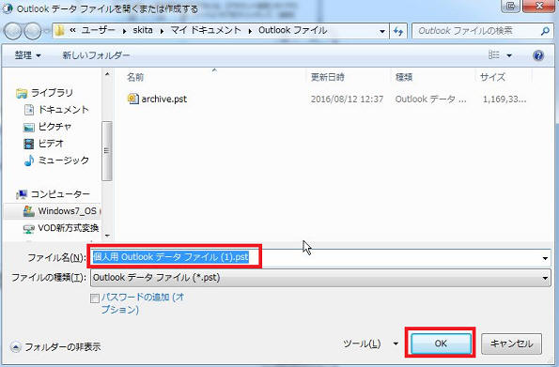Image resolution: width=559 pixels, height=367 pixels.
Task: Click the view mode icon in toolbar
Action: tap(494, 55)
